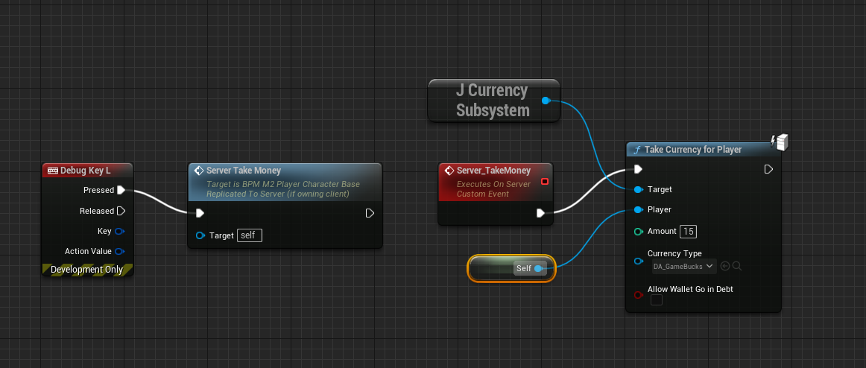Click the Action Value output pin
866x368 pixels.
(x=119, y=251)
